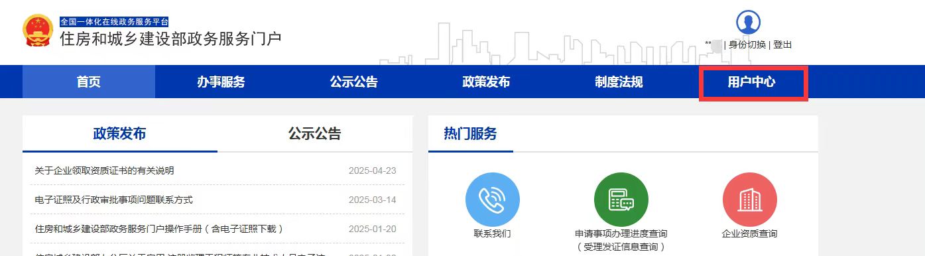The width and height of the screenshot is (925, 256).
Task: Open 关于企业领取资质证书的有关说明 article
Action: click(x=104, y=170)
